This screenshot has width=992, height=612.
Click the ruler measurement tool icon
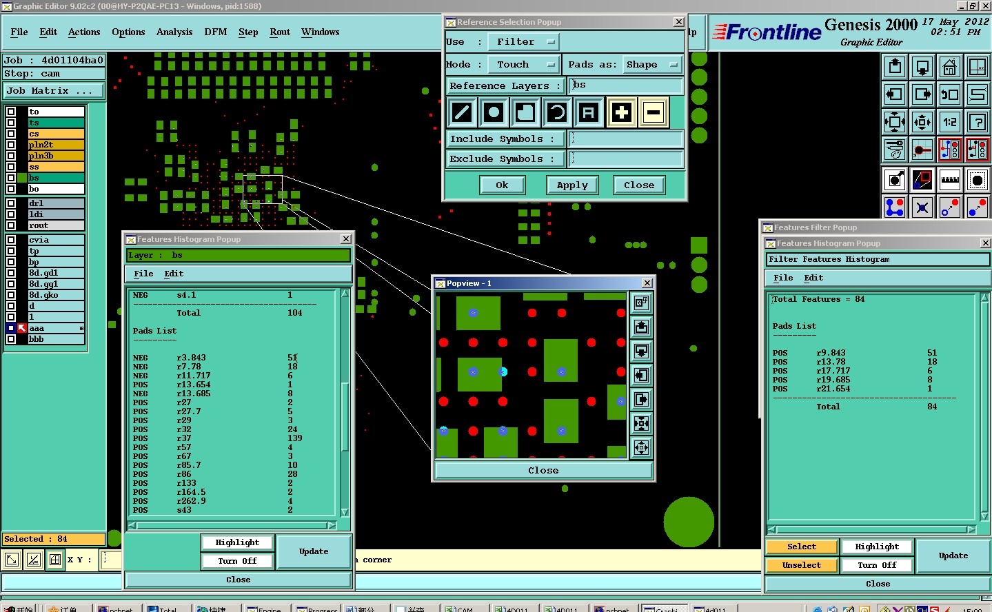(950, 180)
